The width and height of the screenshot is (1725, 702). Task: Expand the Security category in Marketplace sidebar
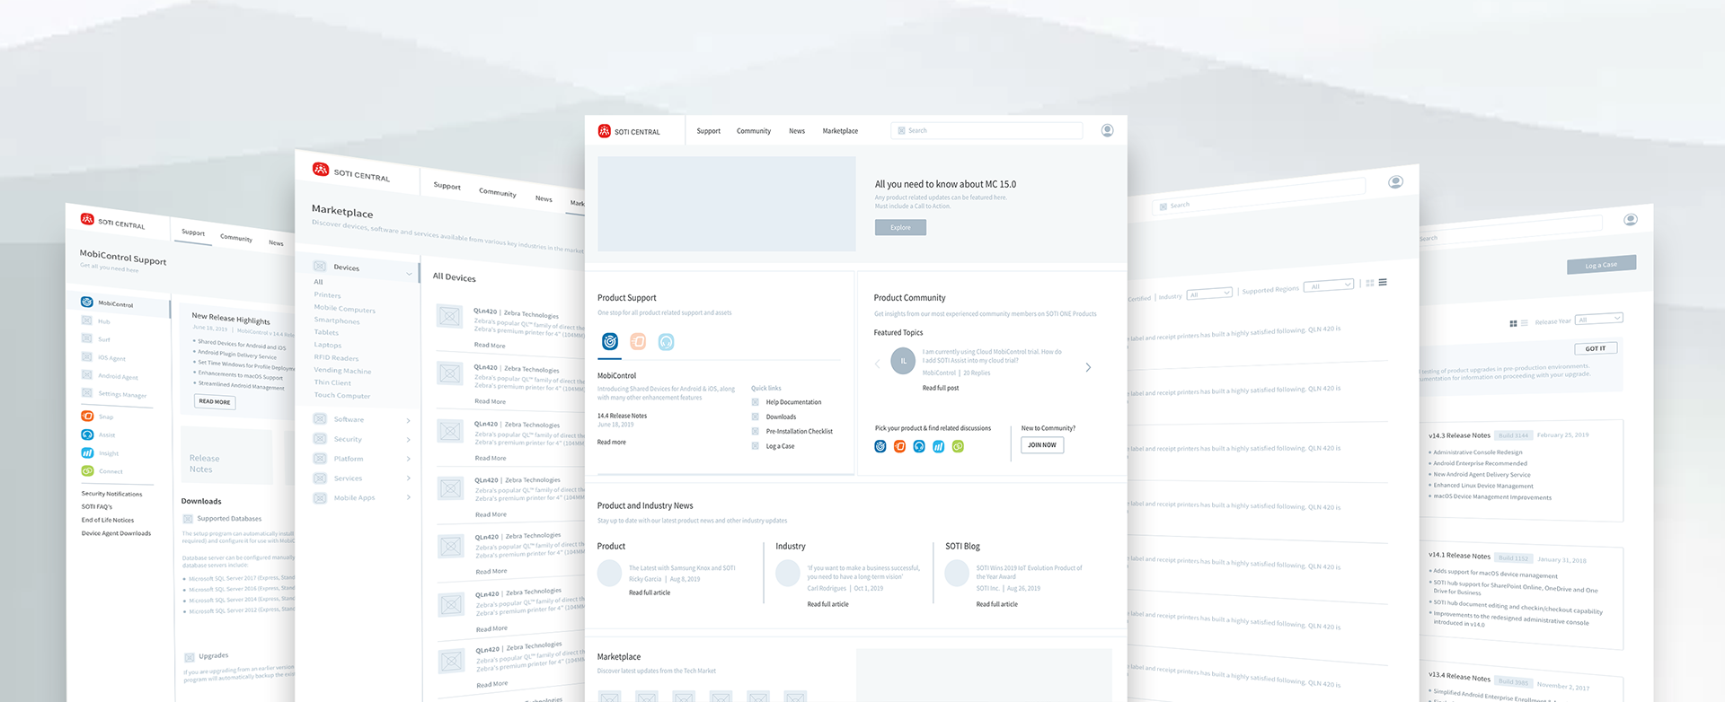pyautogui.click(x=408, y=440)
